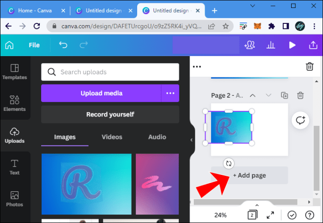Undo the last action

click(x=63, y=45)
